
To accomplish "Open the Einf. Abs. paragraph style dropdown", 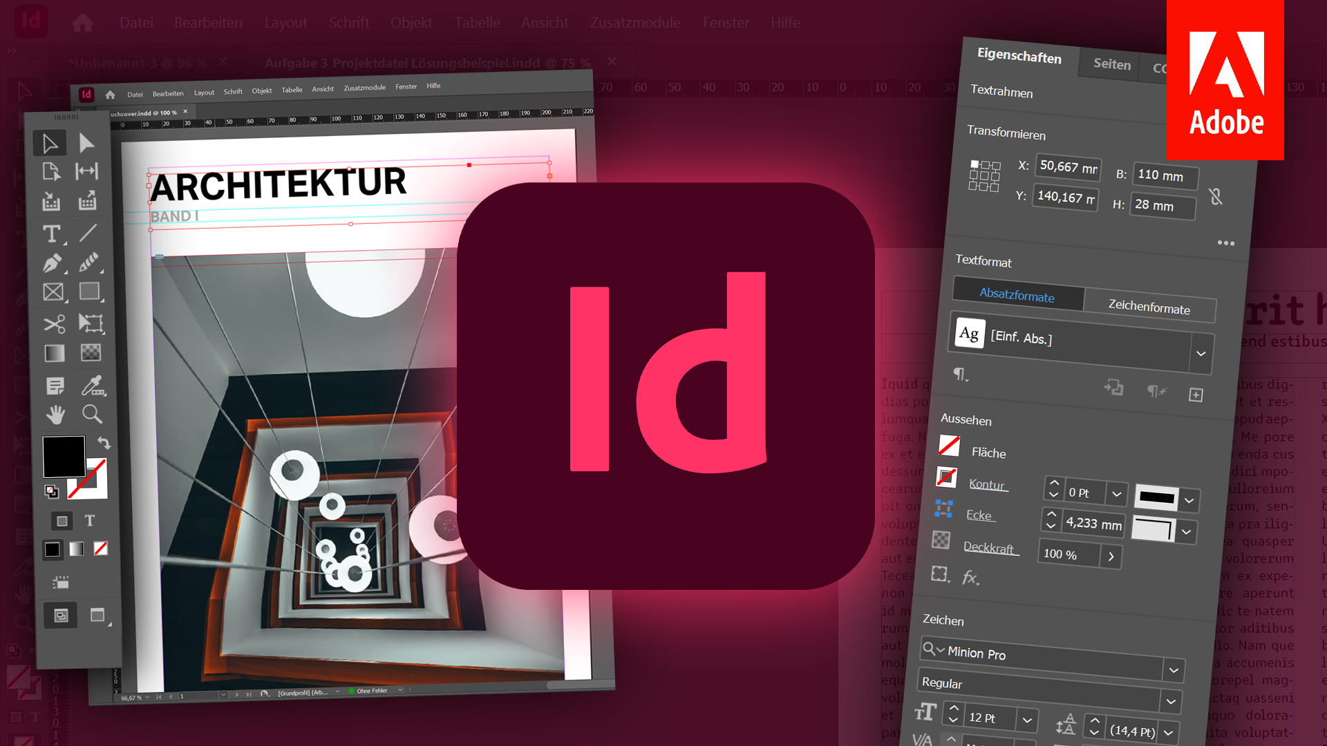I will click(1201, 354).
